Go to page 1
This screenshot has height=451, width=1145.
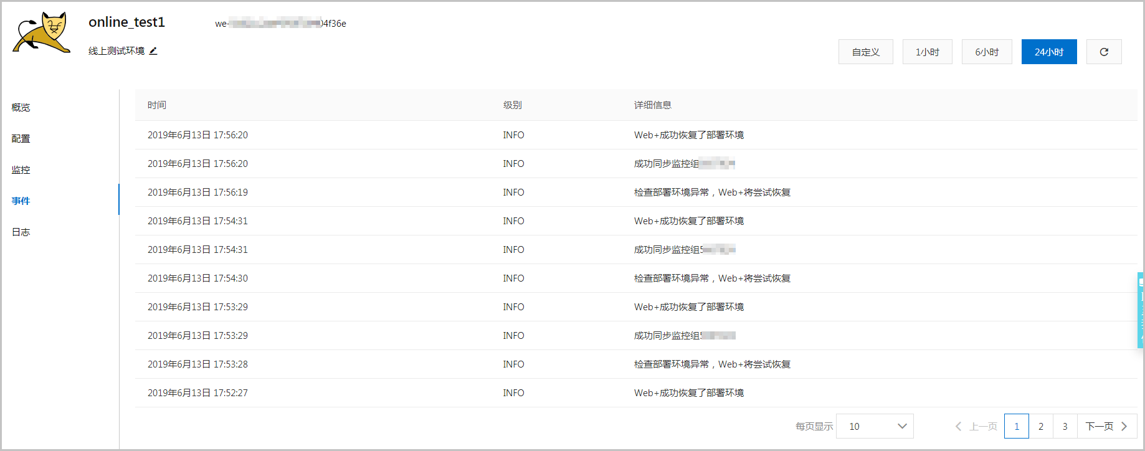[1017, 426]
